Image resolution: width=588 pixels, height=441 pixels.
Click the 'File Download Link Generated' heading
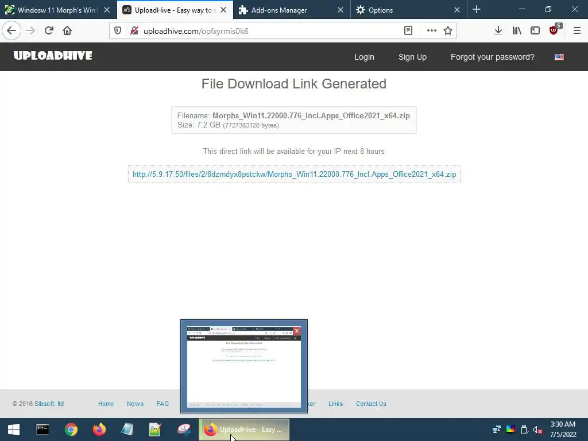293,84
